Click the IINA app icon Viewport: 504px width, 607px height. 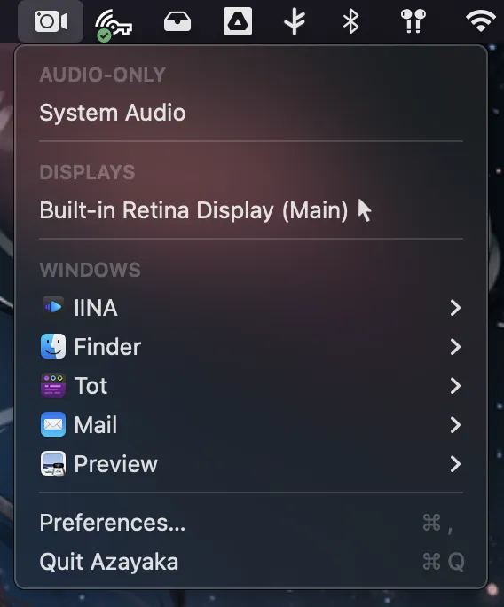(x=53, y=307)
